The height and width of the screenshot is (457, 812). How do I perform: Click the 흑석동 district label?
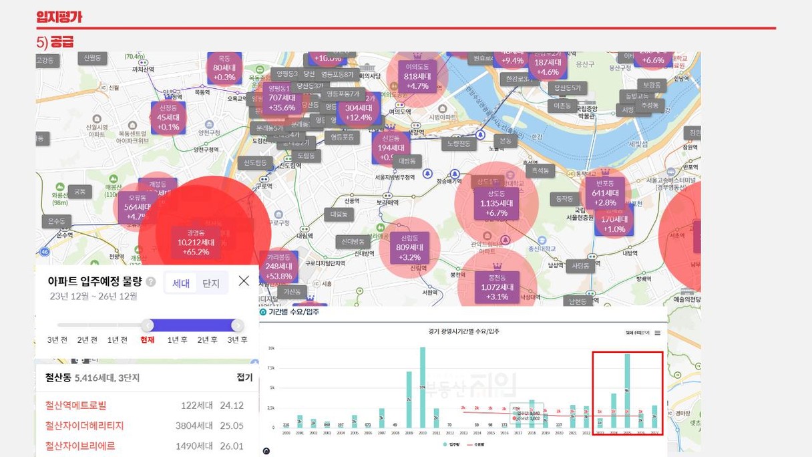pos(540,170)
